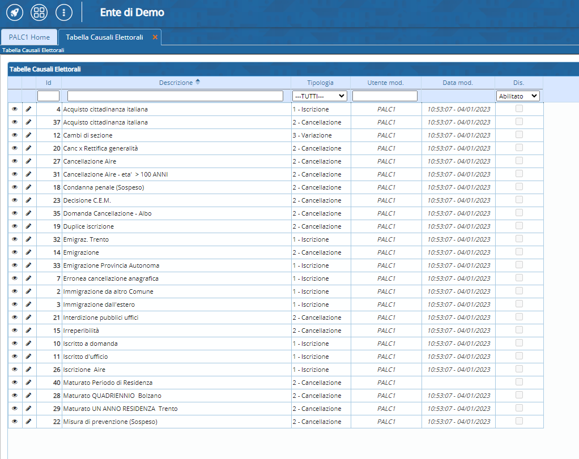Edit the Emigrazione row using pencil icon
The height and width of the screenshot is (459, 579).
tap(29, 252)
